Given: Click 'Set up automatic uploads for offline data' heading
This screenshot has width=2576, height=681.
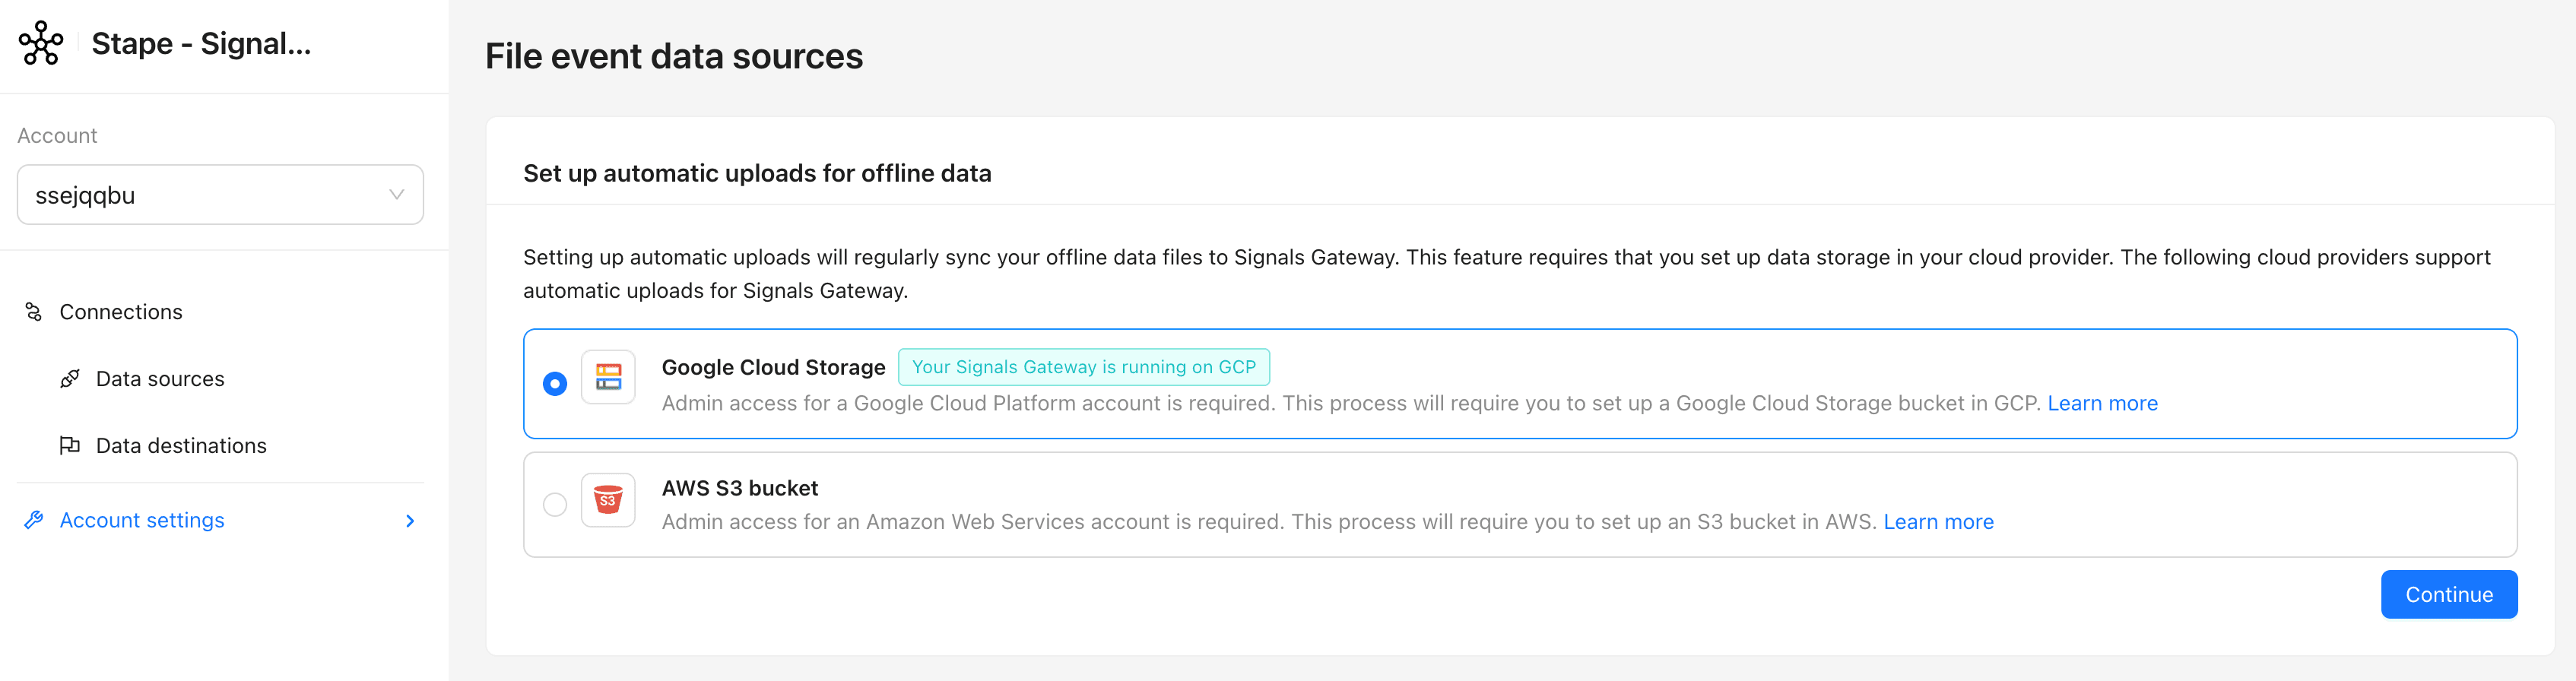Looking at the screenshot, I should pos(757,174).
